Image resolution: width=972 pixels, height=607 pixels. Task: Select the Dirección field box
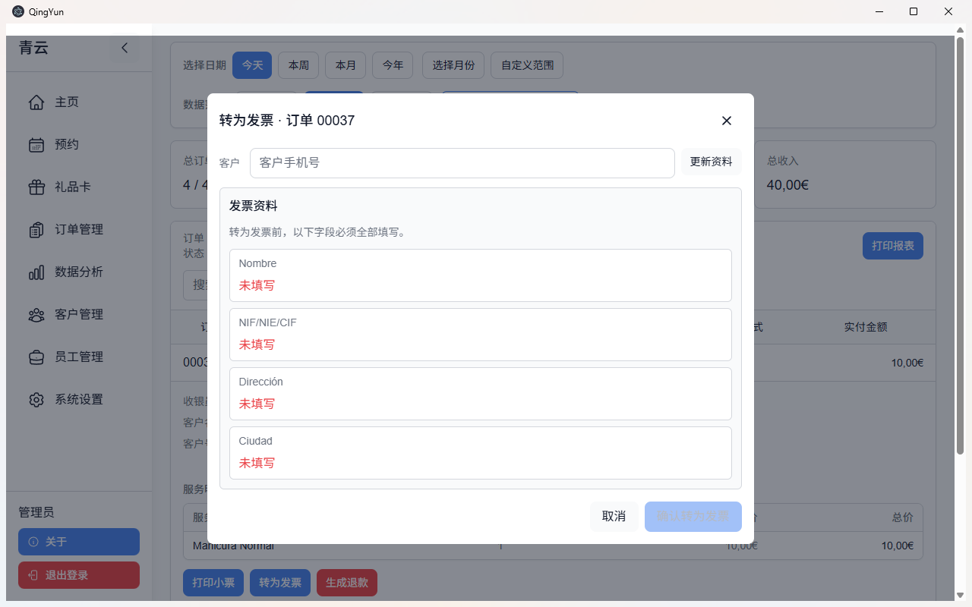[481, 394]
